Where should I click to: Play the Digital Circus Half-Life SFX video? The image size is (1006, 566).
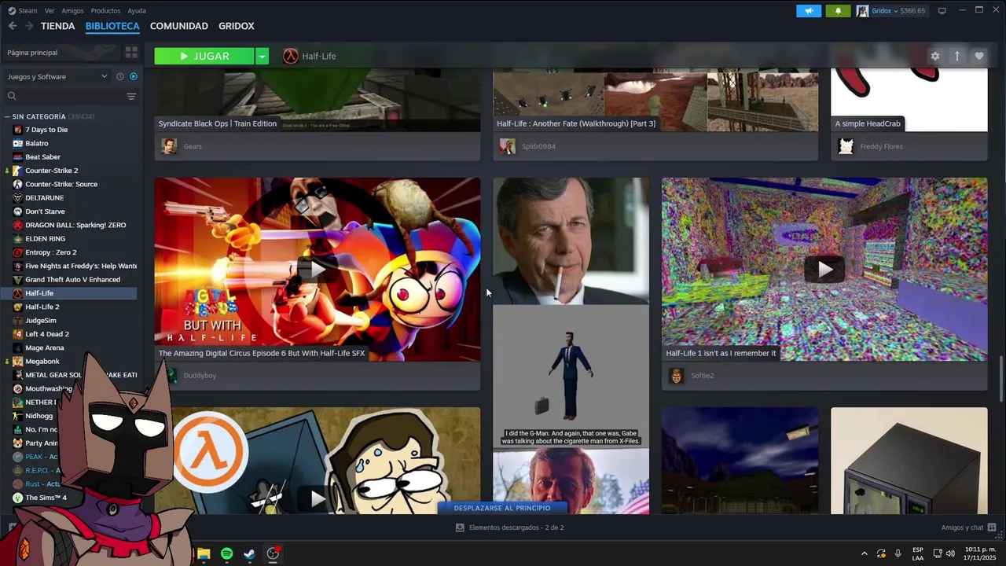318,270
